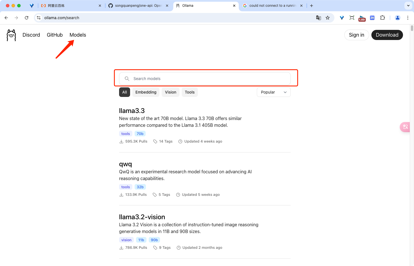The height and width of the screenshot is (266, 414).
Task: Click 14 Tags text
Action: (x=166, y=141)
